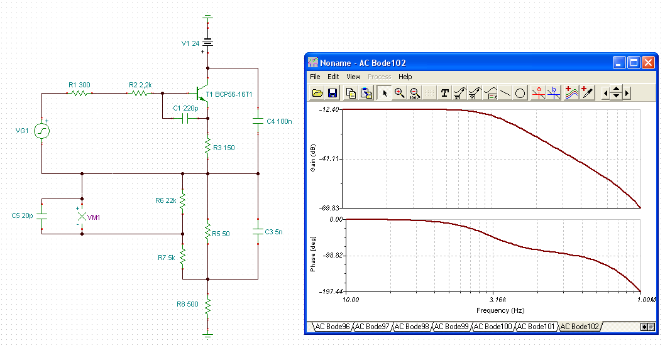This screenshot has height=348, width=665.
Task: Select capacitor C5 20p
Action: tap(41, 215)
